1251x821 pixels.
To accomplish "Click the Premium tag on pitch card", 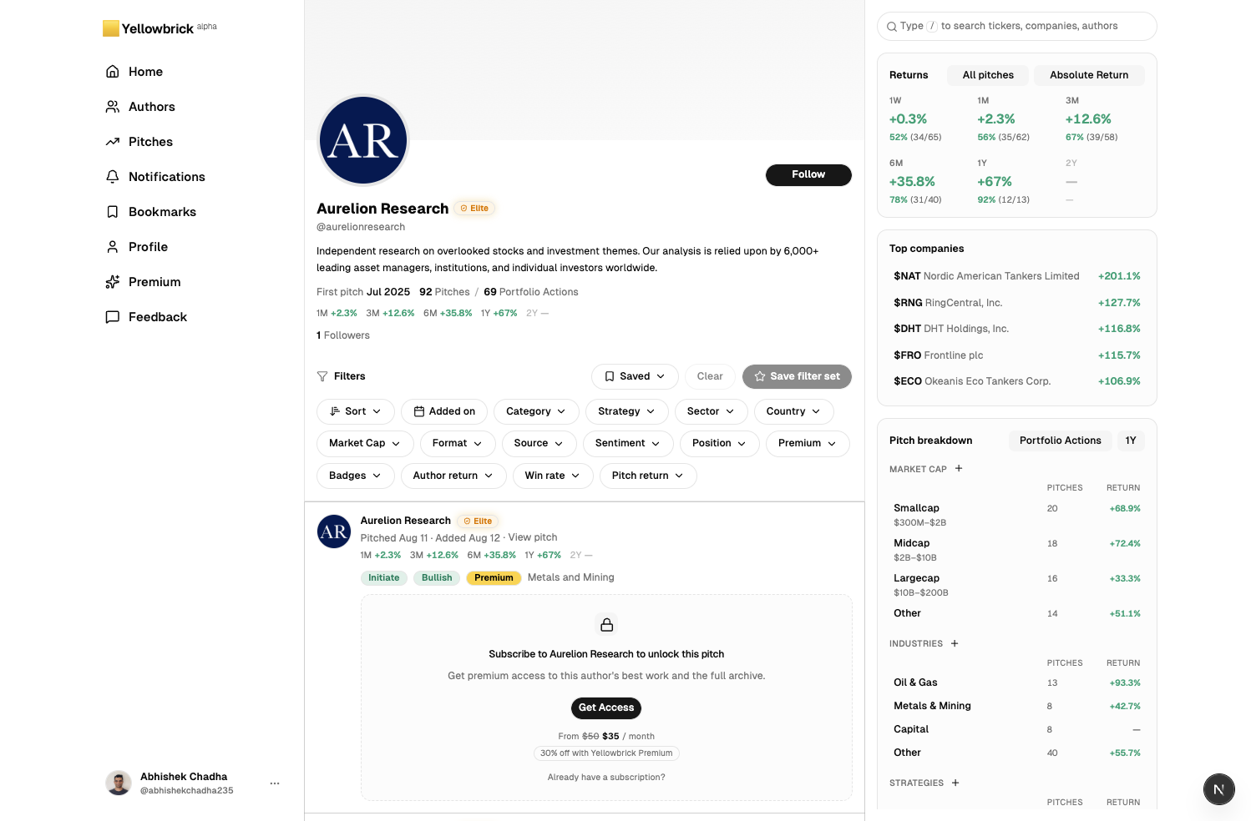I will 494,578.
